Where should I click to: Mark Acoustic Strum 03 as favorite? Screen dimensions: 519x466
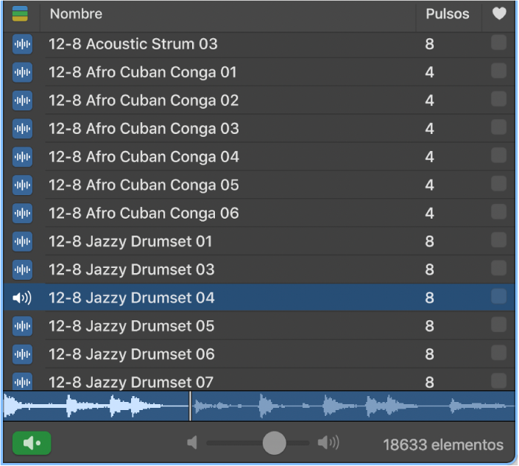pos(498,43)
